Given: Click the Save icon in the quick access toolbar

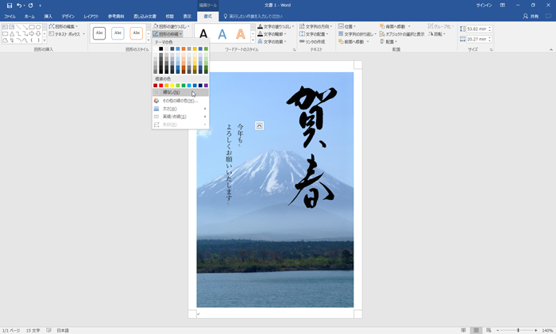Looking at the screenshot, I should click(x=9, y=6).
